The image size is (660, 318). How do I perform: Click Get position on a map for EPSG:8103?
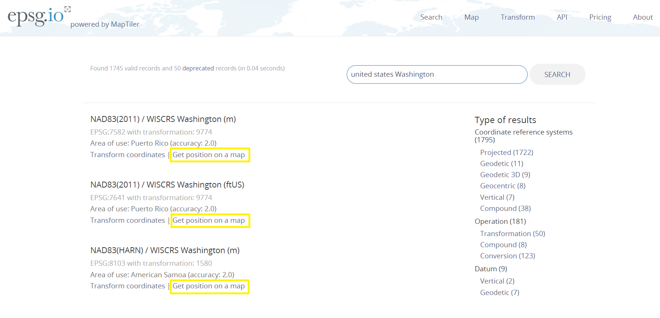coord(209,286)
